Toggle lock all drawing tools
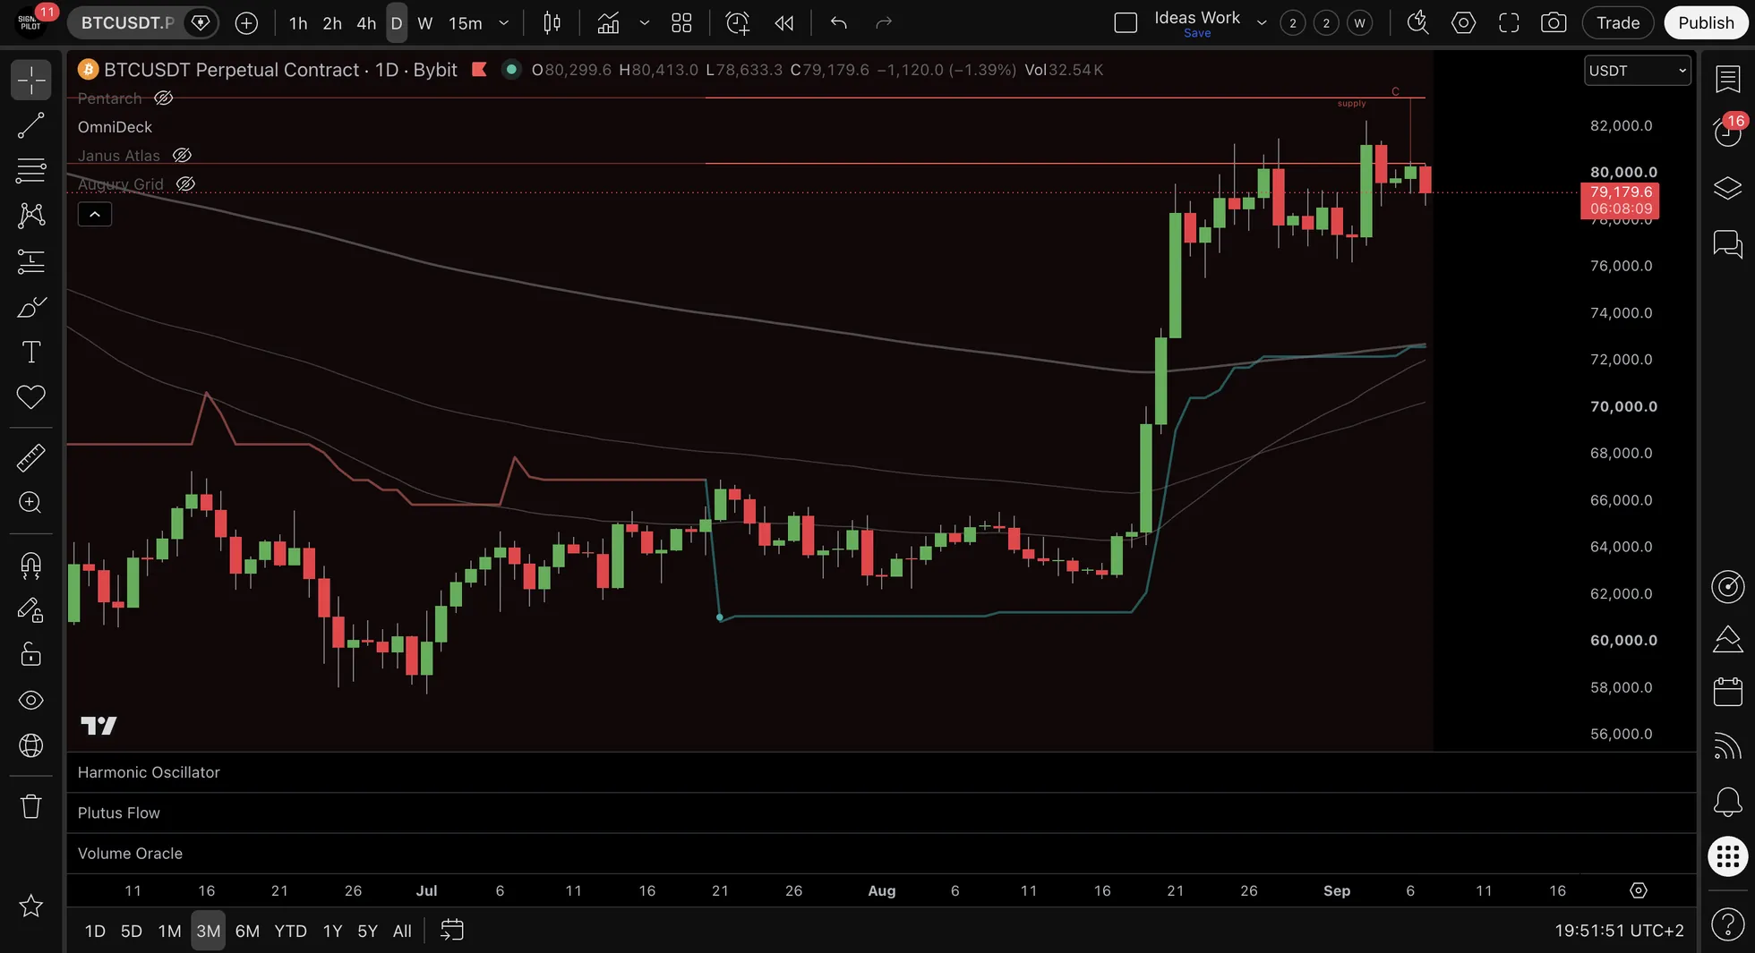The height and width of the screenshot is (953, 1755). point(30,655)
